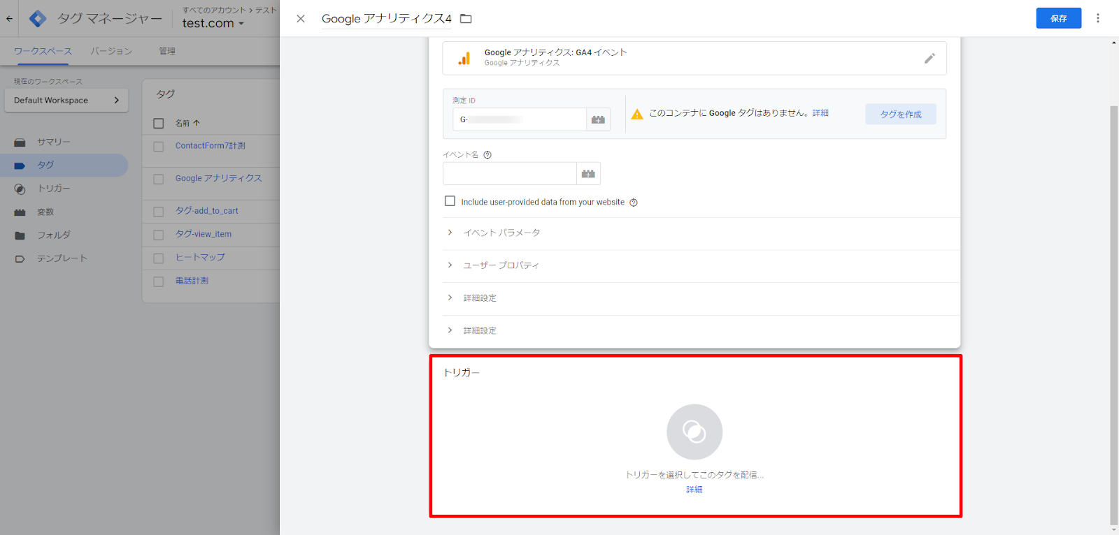Tick the ContactForm7計測 row checkbox

(x=159, y=147)
